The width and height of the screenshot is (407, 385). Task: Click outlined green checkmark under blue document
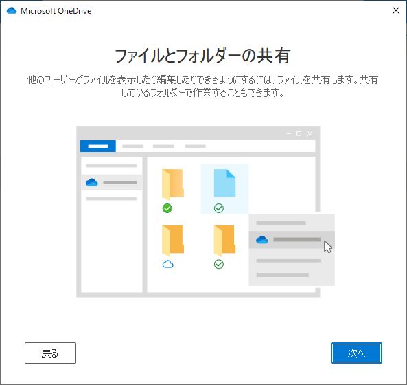coord(219,208)
